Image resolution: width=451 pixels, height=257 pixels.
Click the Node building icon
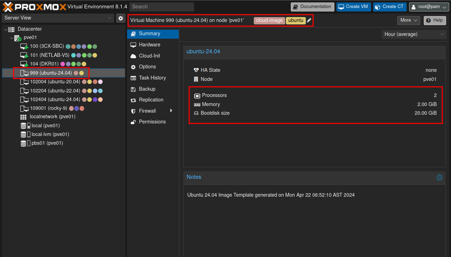click(x=196, y=79)
